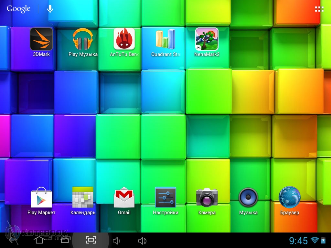Image resolution: width=331 pixels, height=248 pixels.
Task: Tap the 9:45 clock in status area
Action: (298, 241)
